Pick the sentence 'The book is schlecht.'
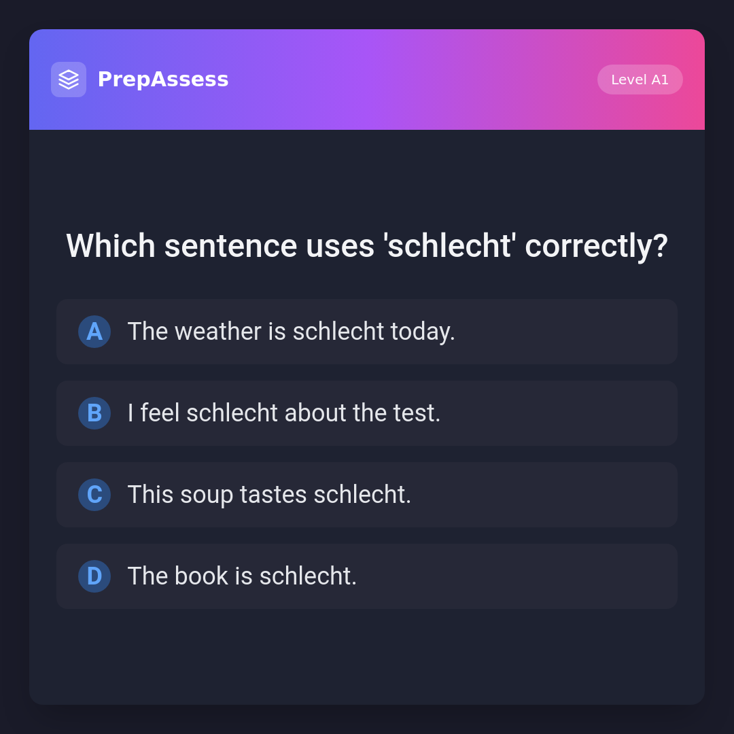Viewport: 734px width, 734px height. coord(242,576)
